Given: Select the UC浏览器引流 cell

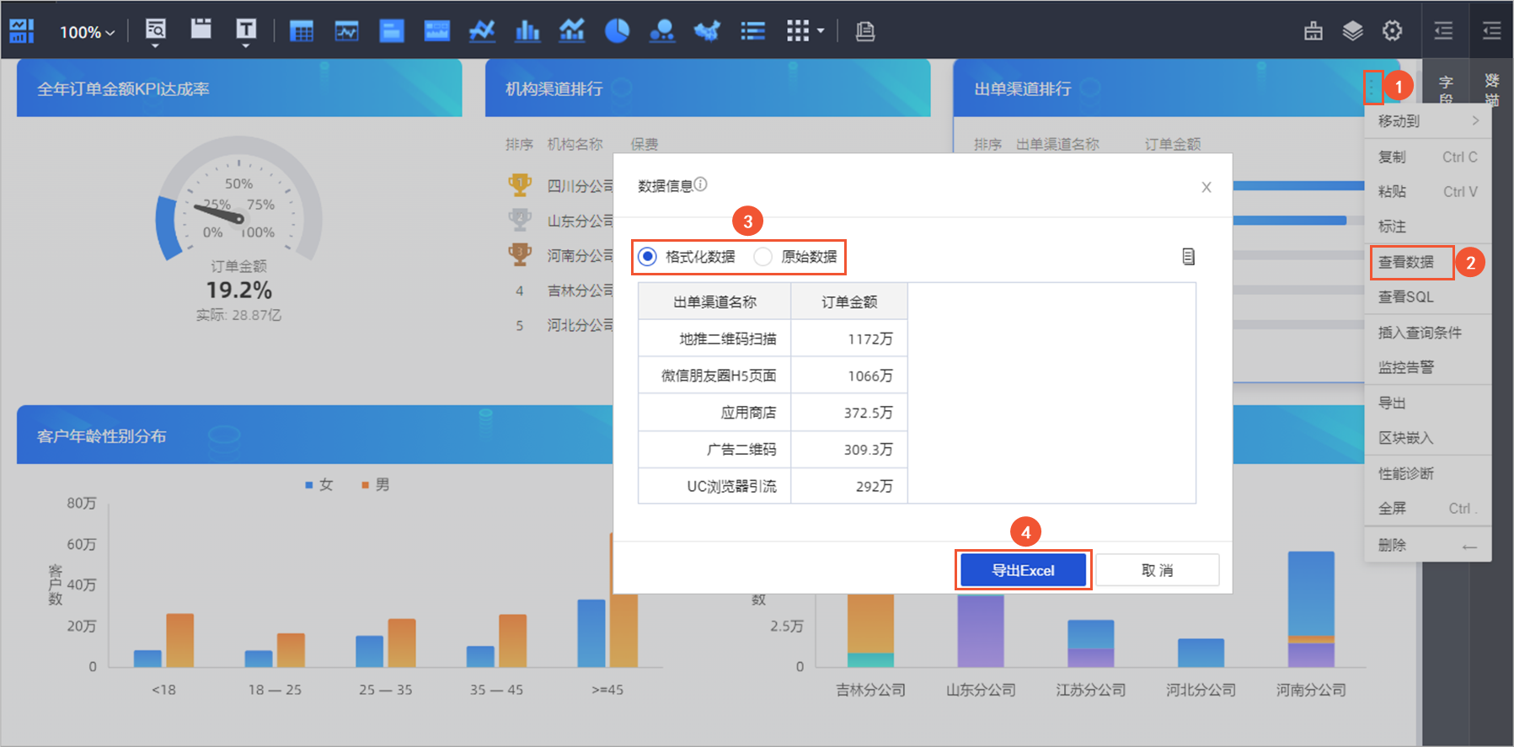Looking at the screenshot, I should pyautogui.click(x=714, y=486).
